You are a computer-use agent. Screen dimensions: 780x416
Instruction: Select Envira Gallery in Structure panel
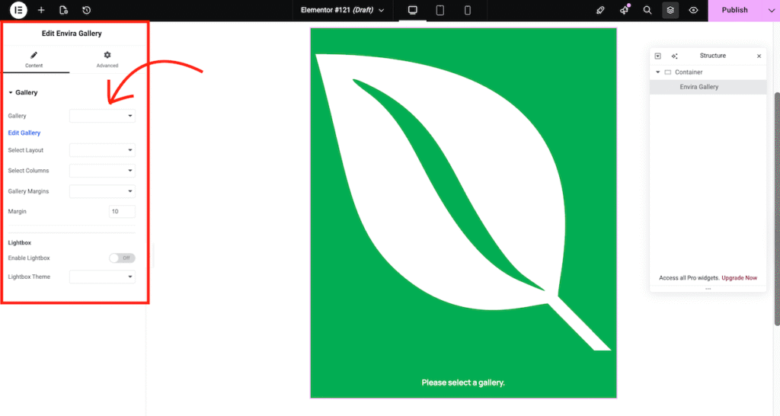coord(708,87)
